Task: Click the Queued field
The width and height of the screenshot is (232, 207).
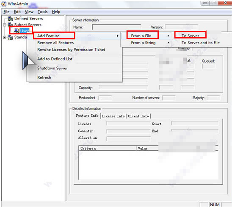Action: pyautogui.click(x=209, y=66)
